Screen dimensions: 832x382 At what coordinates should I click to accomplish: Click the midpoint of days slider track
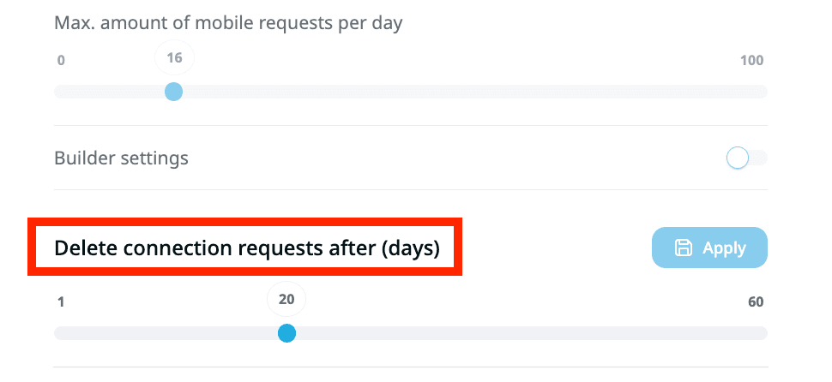pos(411,333)
